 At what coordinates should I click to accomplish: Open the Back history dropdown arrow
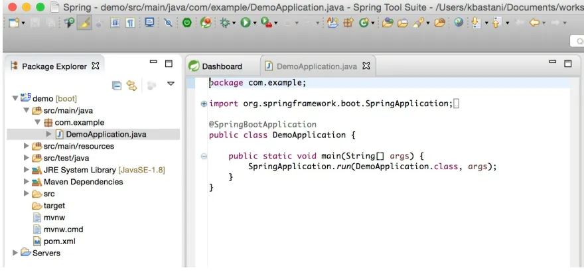[x=544, y=23]
